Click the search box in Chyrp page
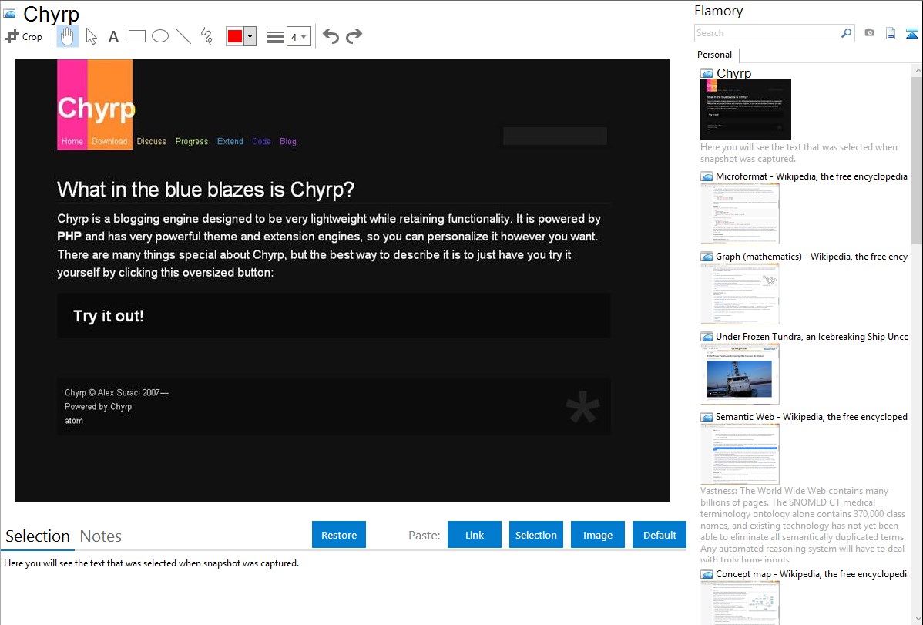923x625 pixels. (x=555, y=136)
